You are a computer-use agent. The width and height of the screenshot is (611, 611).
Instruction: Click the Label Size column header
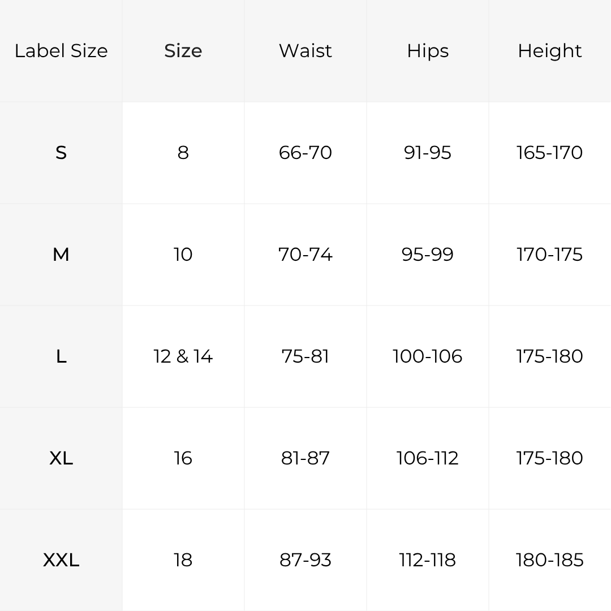point(61,51)
